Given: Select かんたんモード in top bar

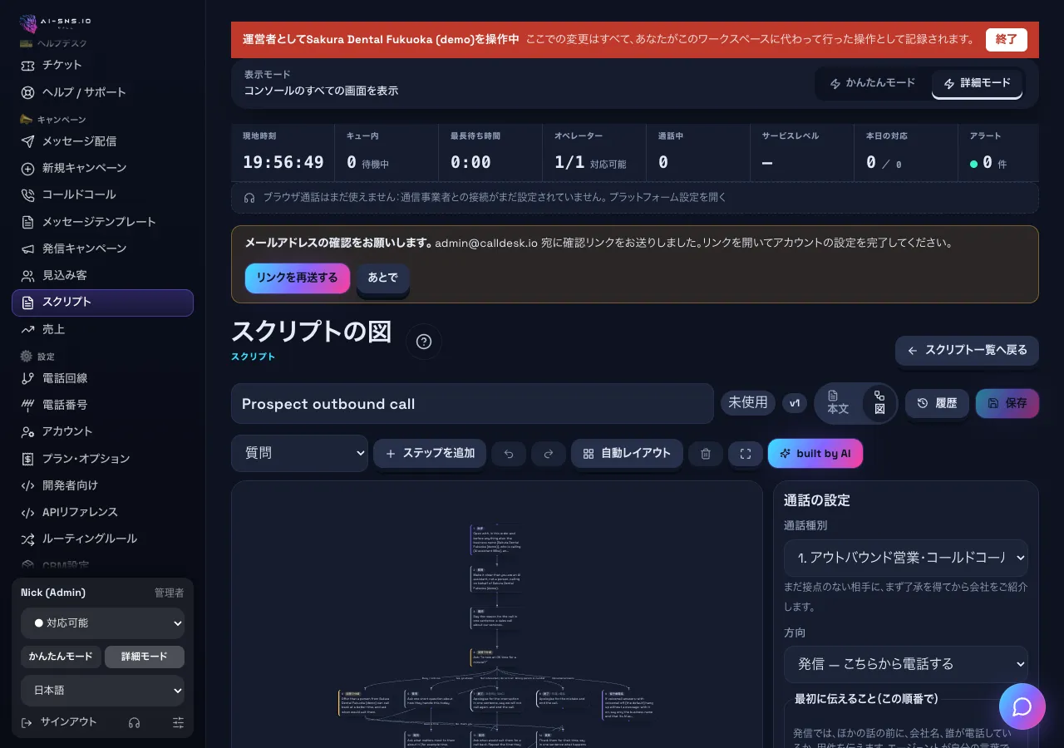Looking at the screenshot, I should click(873, 83).
